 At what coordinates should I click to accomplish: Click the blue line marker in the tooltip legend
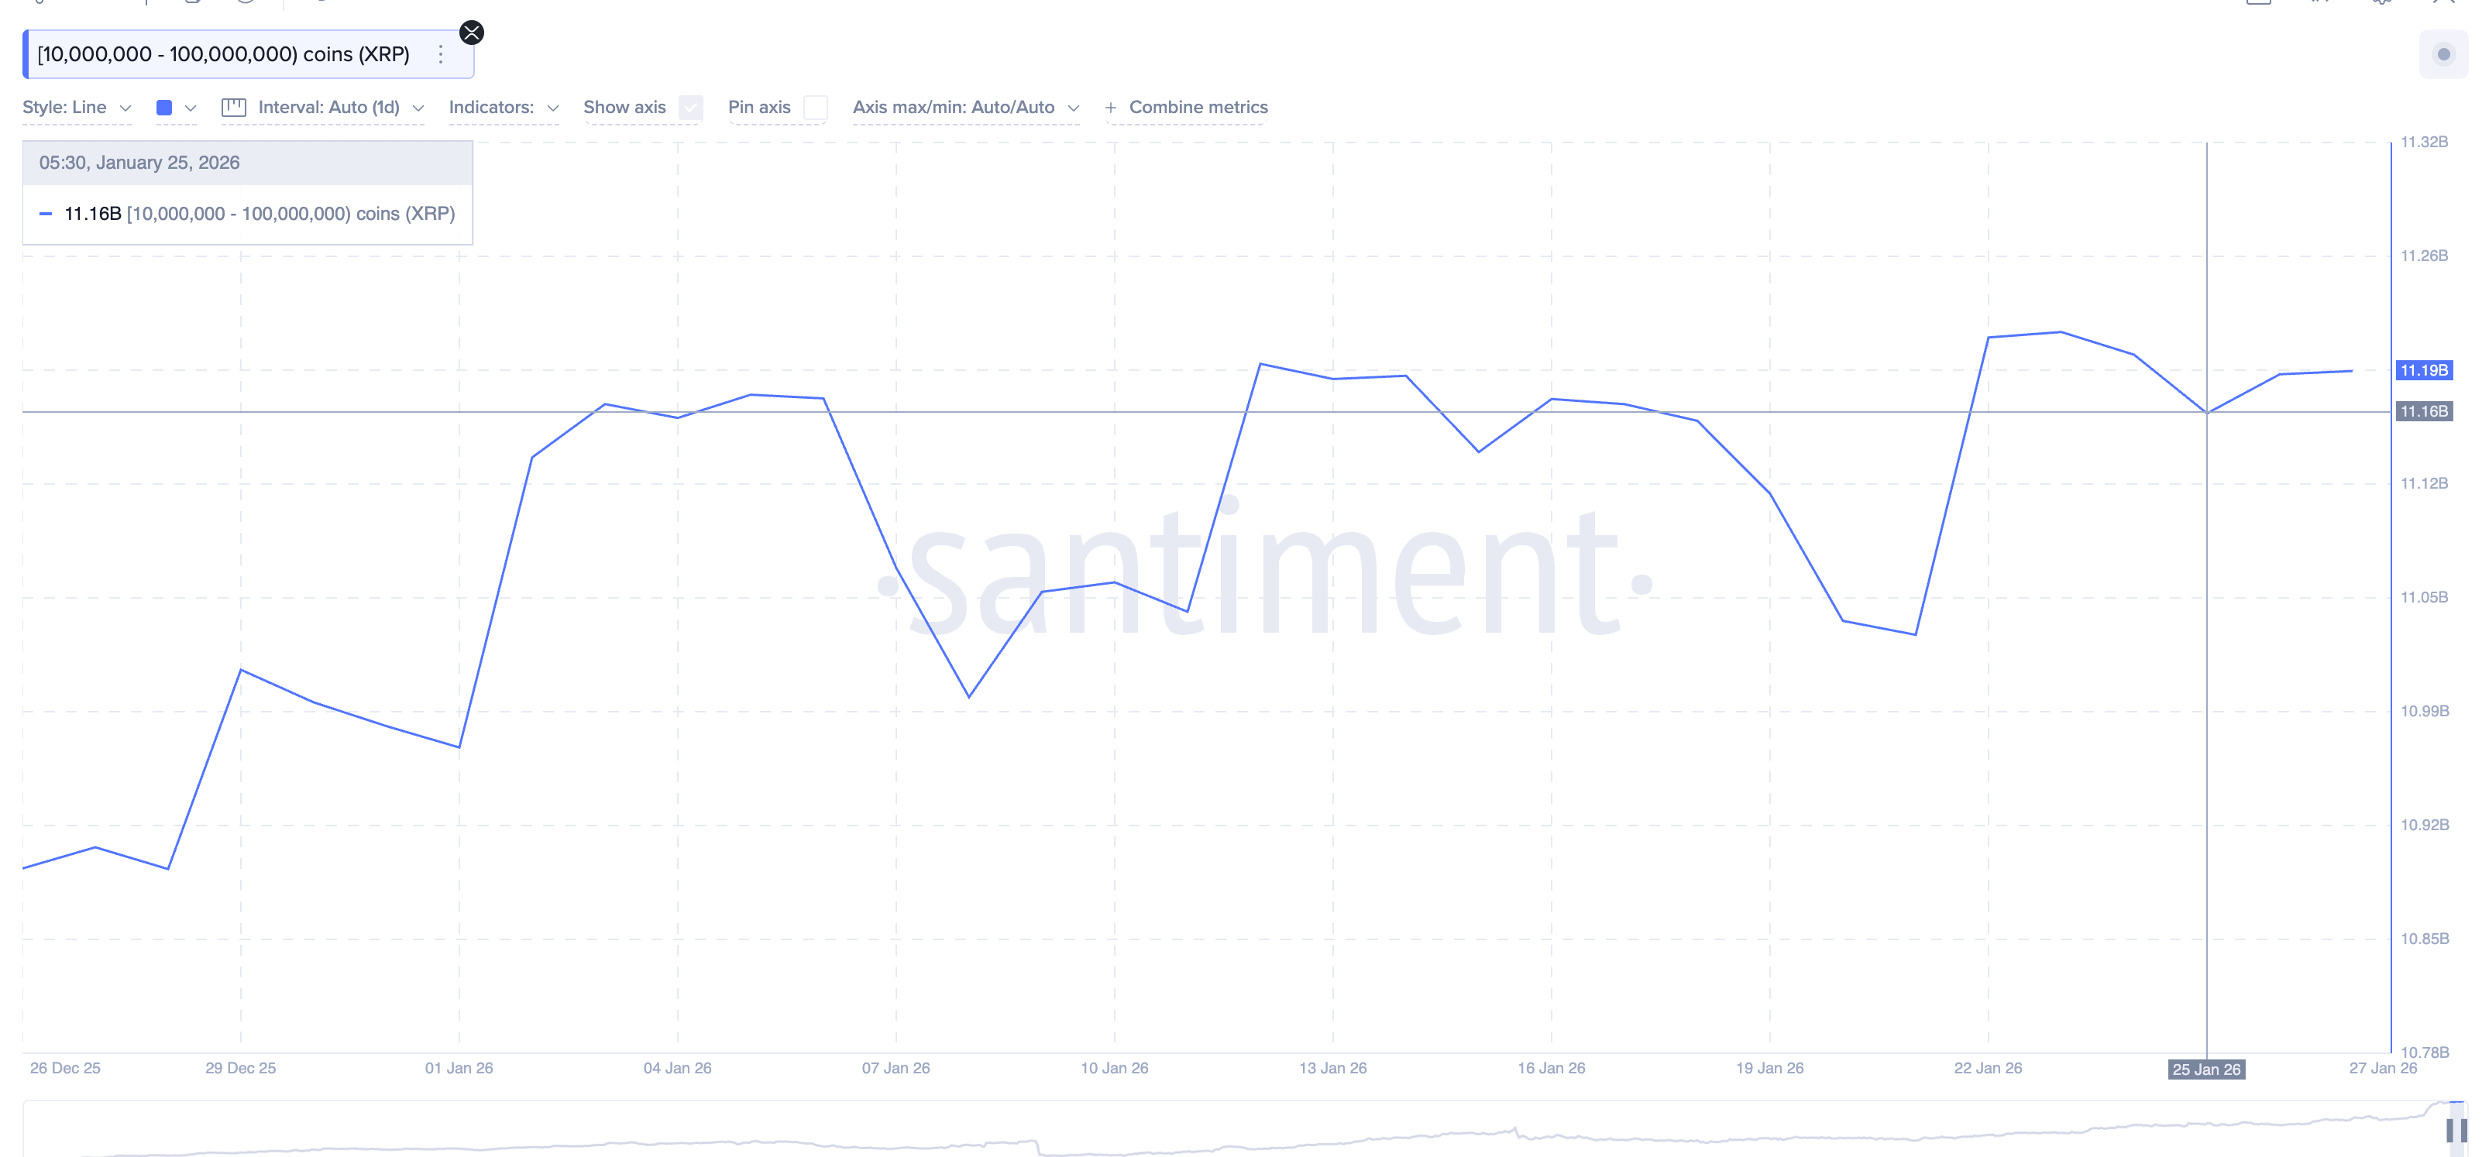[x=45, y=213]
